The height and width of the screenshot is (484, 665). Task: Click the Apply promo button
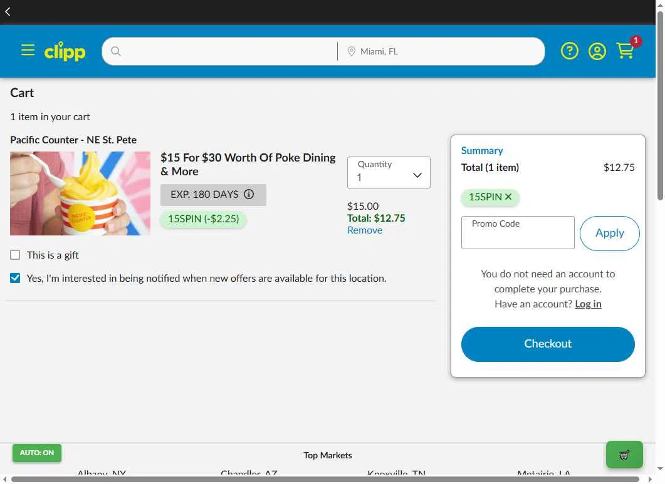(609, 233)
